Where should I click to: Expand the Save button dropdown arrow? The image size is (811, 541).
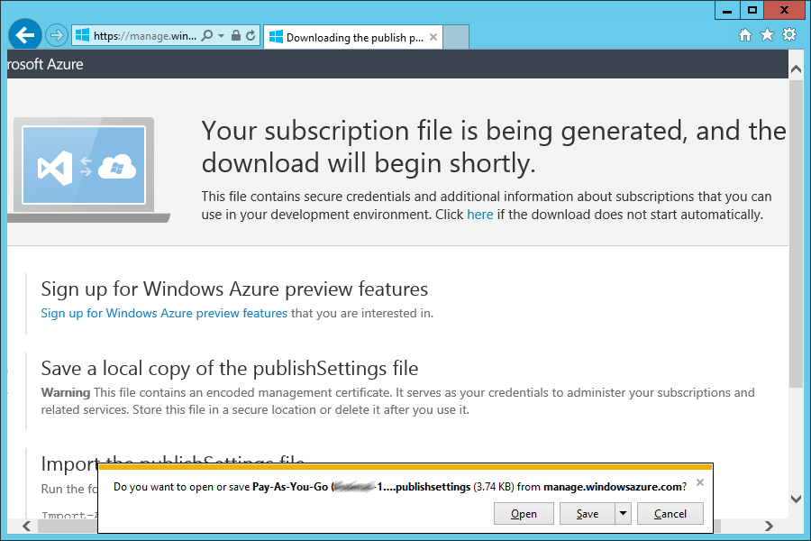(624, 514)
